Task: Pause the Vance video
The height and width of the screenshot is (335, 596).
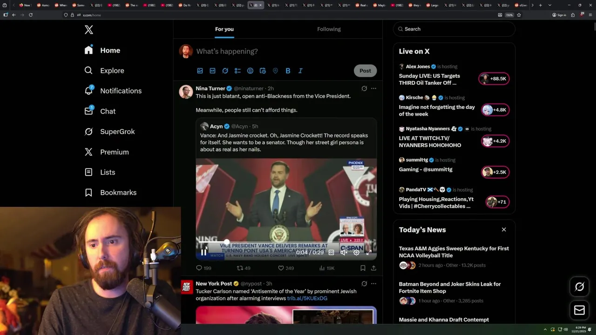Action: (203, 252)
